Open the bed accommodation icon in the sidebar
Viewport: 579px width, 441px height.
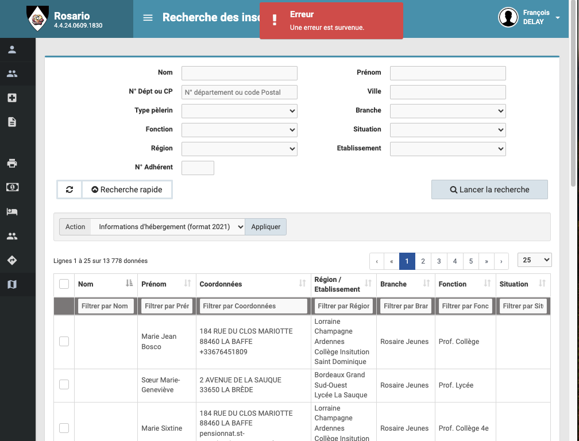[x=11, y=211]
